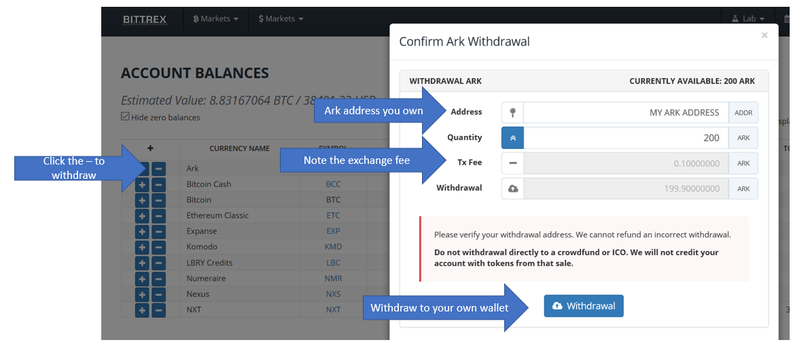Image resolution: width=808 pixels, height=355 pixels.
Task: Click the BCC symbol link
Action: click(334, 184)
